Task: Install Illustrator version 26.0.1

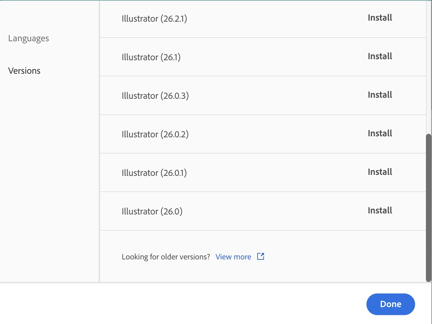Action: (x=380, y=172)
